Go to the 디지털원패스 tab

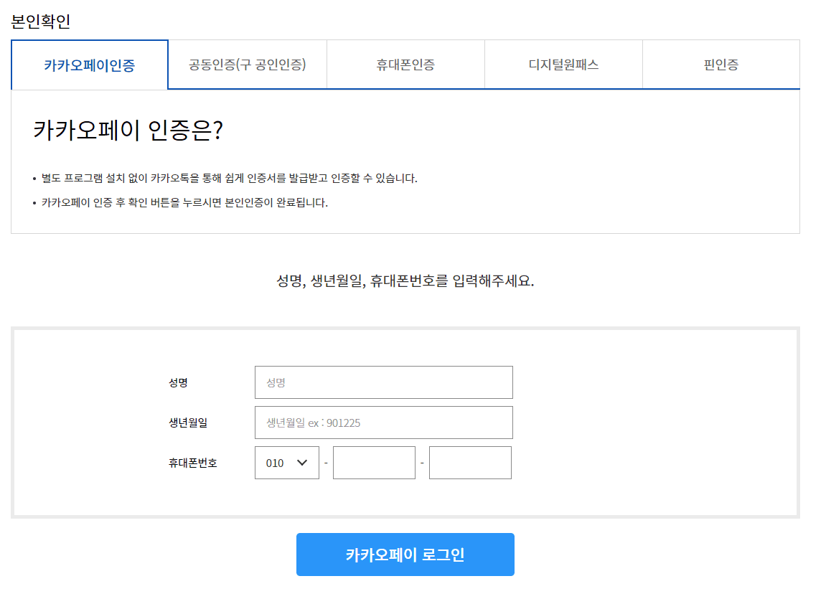563,65
